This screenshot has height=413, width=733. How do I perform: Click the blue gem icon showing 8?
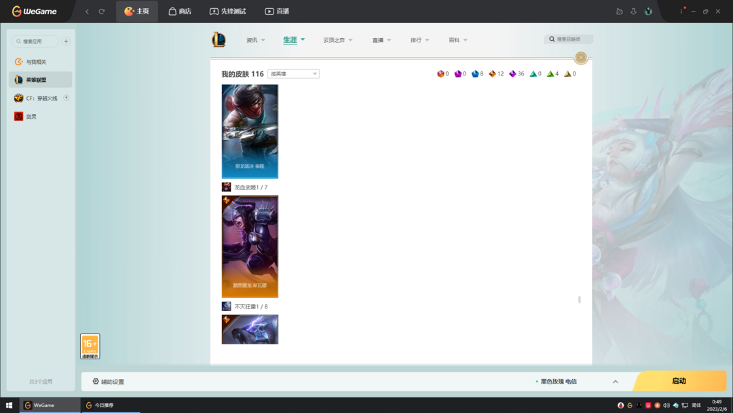(x=475, y=74)
